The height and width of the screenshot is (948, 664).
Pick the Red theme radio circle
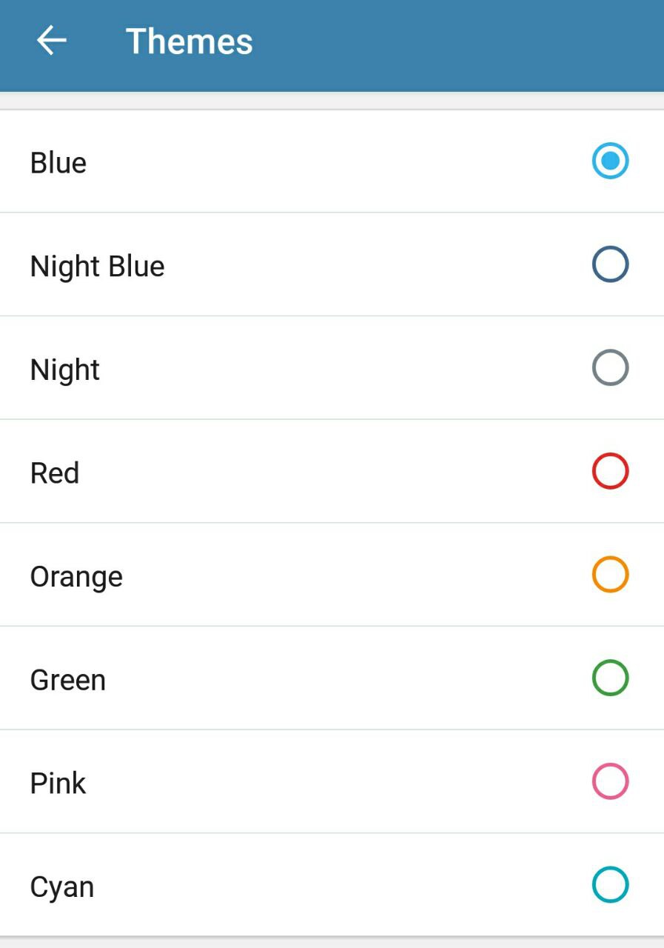(x=610, y=472)
